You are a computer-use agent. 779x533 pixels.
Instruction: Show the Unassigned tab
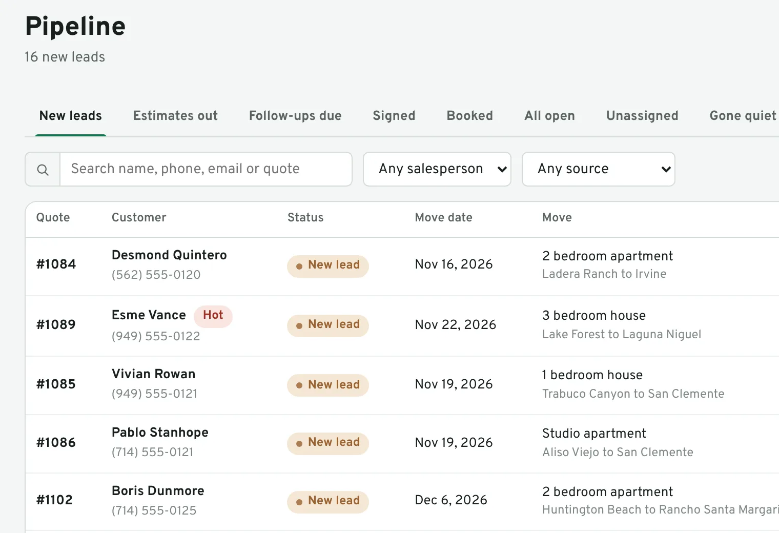click(x=642, y=116)
